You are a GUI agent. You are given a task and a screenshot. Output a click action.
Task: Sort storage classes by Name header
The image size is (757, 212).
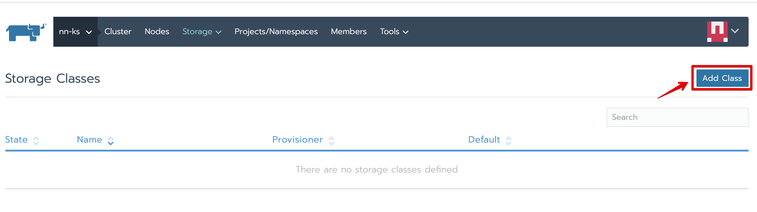(89, 140)
